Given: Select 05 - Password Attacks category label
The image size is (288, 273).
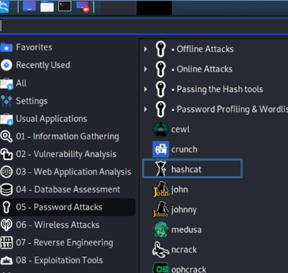Looking at the screenshot, I should (59, 207).
